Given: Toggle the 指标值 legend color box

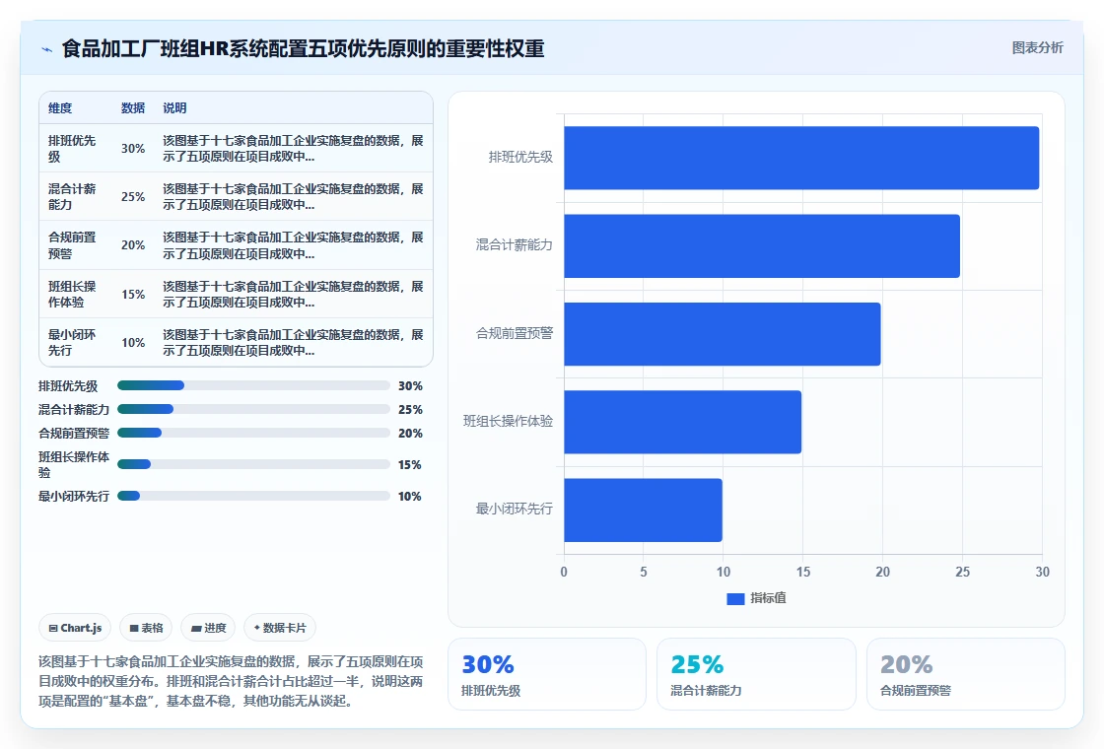Looking at the screenshot, I should 735,598.
